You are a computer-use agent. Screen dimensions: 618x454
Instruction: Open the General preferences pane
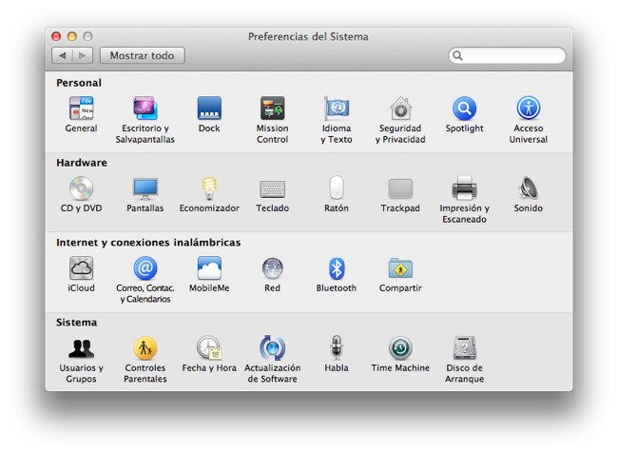coord(81,109)
